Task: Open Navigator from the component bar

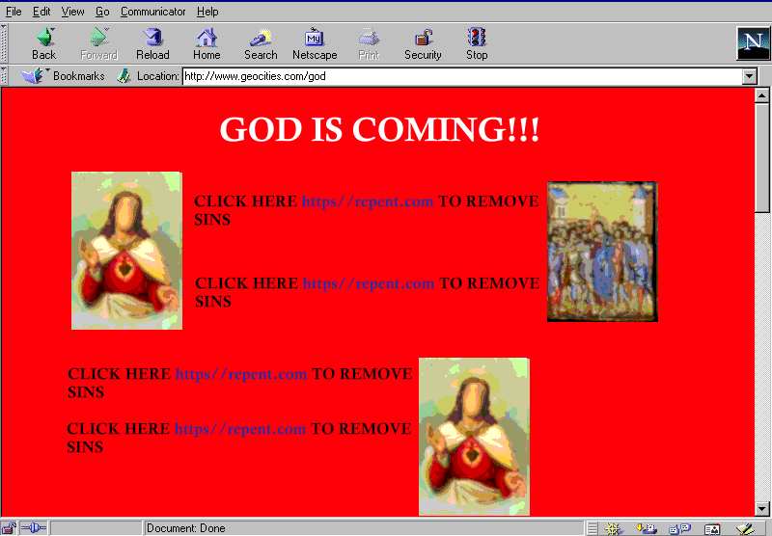Action: (614, 528)
